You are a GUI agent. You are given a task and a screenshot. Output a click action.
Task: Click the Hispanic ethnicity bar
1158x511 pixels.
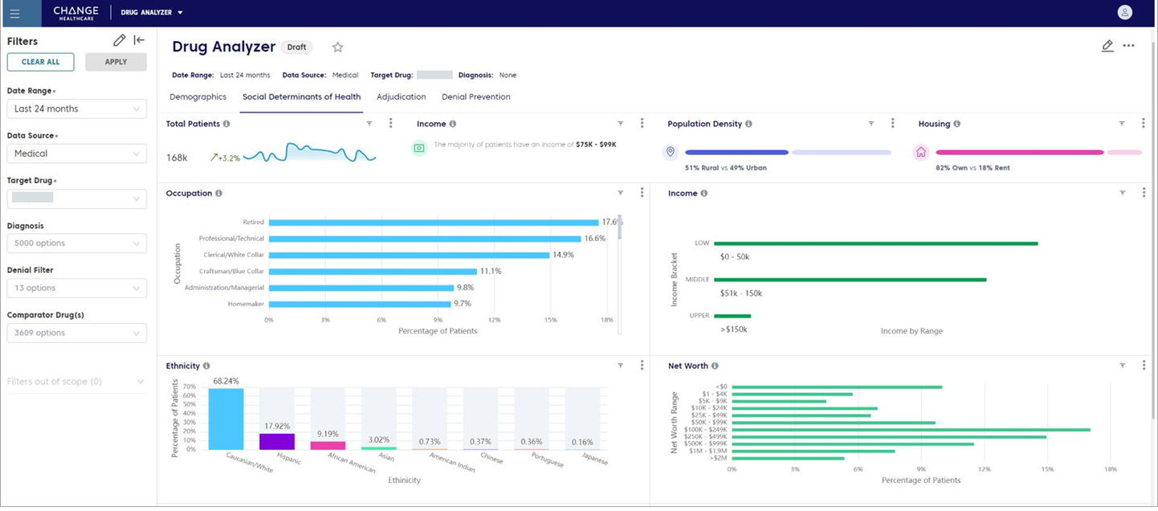click(277, 441)
